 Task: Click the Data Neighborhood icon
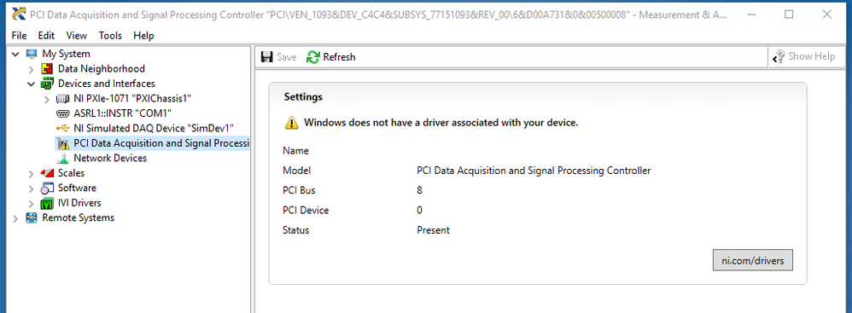[48, 69]
